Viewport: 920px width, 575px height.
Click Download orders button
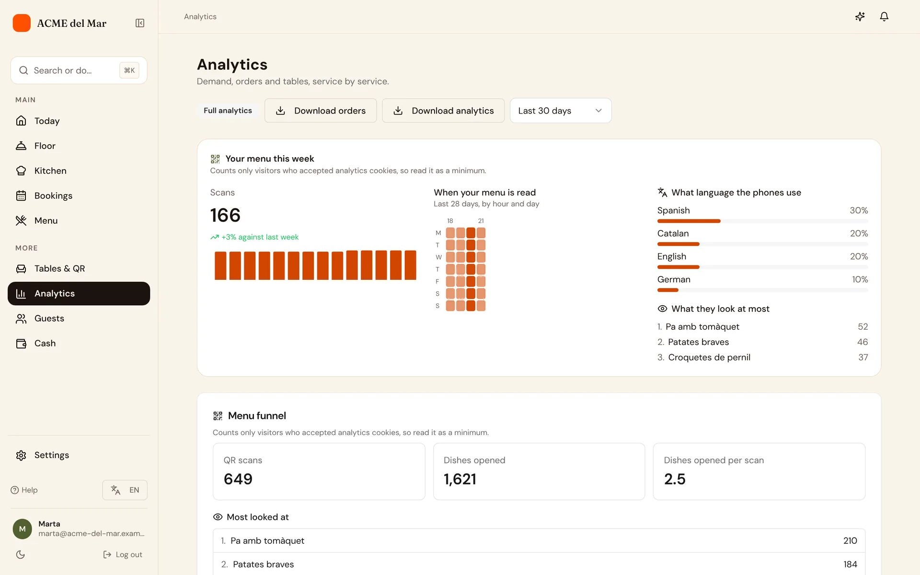[x=321, y=111]
